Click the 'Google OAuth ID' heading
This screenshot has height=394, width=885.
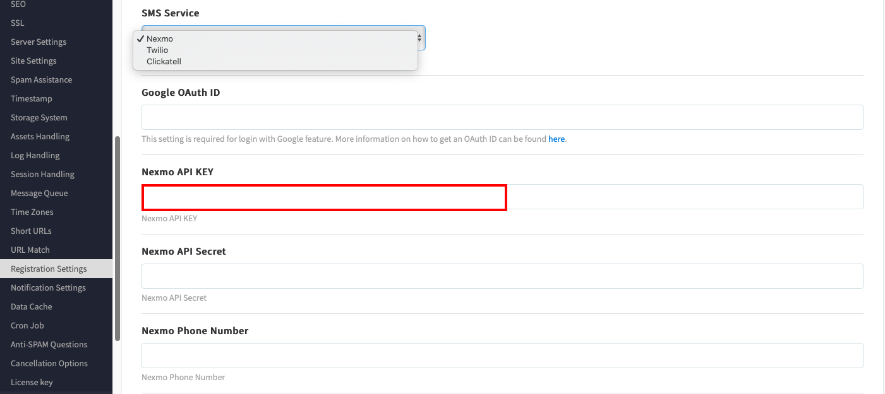point(181,92)
